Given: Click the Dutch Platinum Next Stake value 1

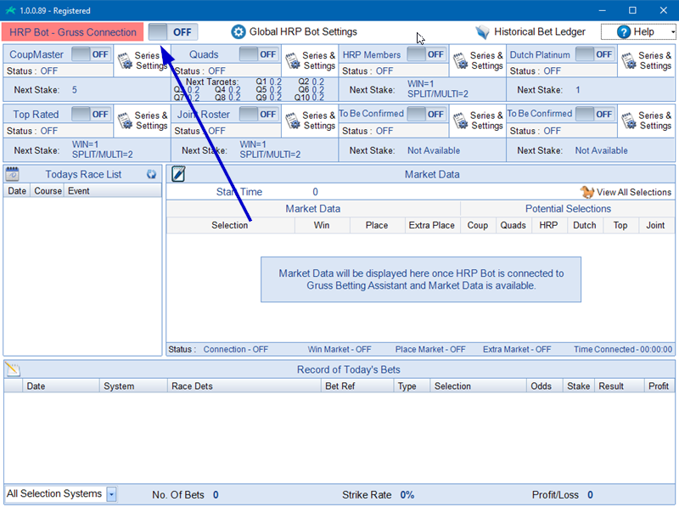Looking at the screenshot, I should pyautogui.click(x=578, y=90).
